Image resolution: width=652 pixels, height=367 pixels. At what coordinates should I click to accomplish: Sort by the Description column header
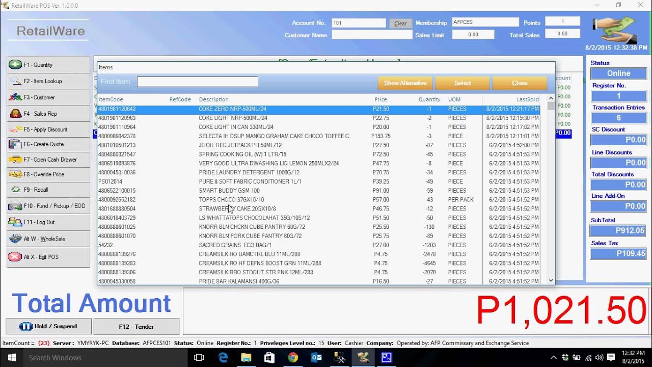tap(213, 99)
